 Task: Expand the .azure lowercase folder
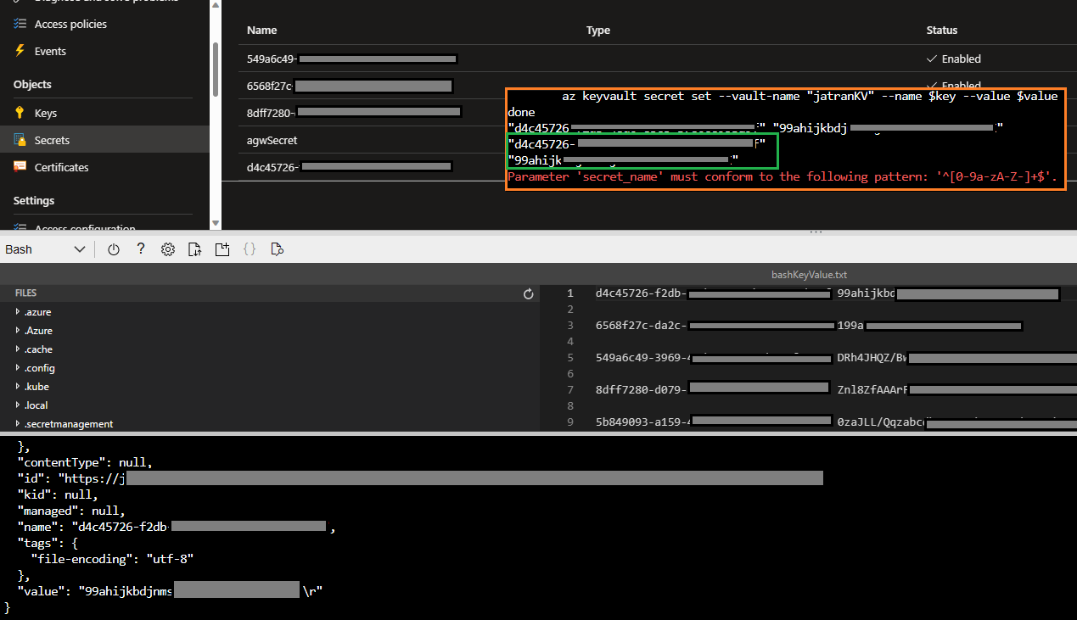tap(18, 312)
